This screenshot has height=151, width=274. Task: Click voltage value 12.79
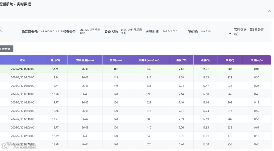click(x=55, y=136)
